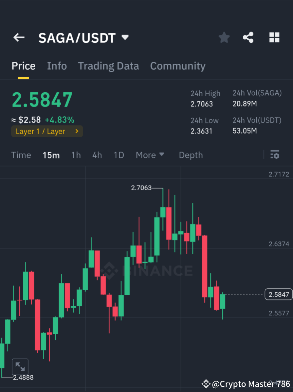
Task: Tap the Crypto Master 786 badge icon
Action: (206, 384)
